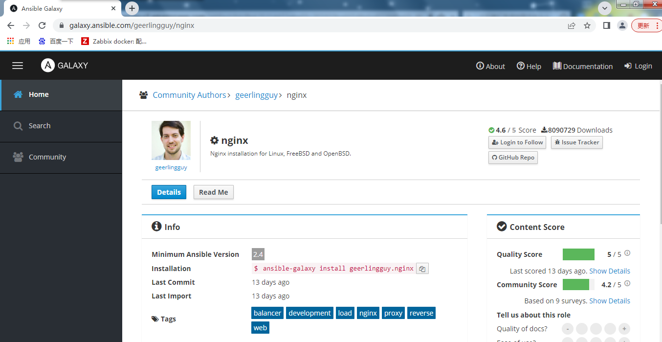Screen dimensions: 662x342
Task: Open the Chrome profile avatar
Action: point(622,25)
